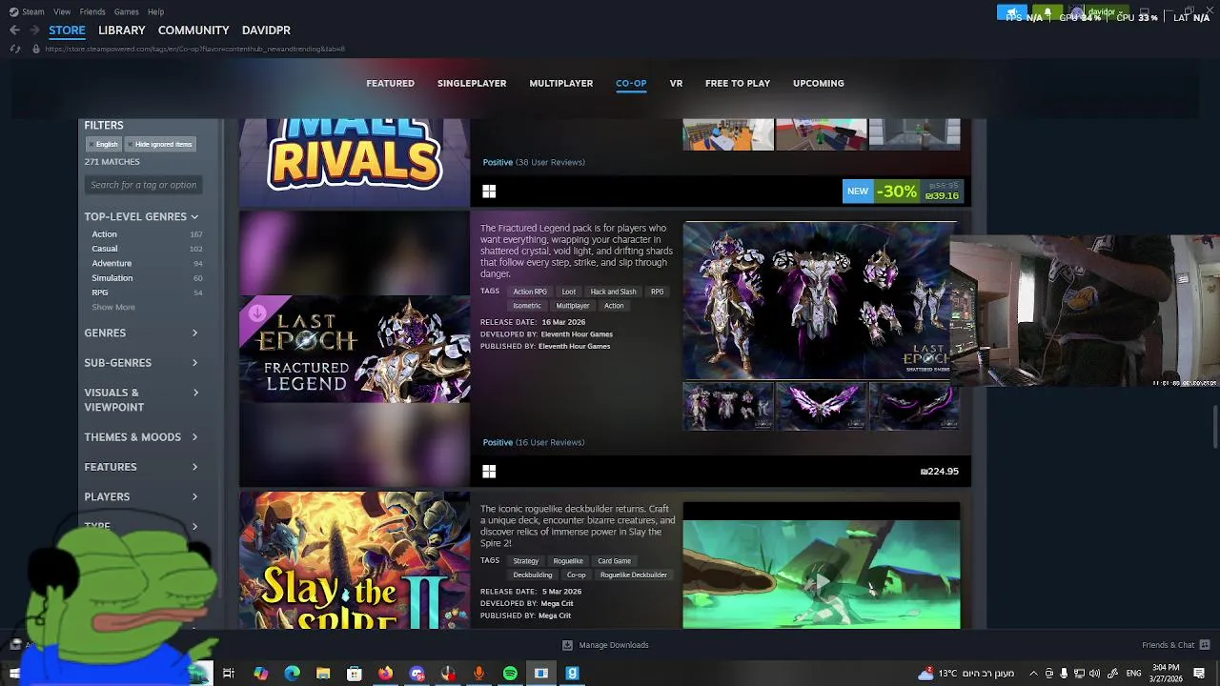Image resolution: width=1220 pixels, height=686 pixels.
Task: Click the Windows platform icon for Last Epoch
Action: coord(489,471)
